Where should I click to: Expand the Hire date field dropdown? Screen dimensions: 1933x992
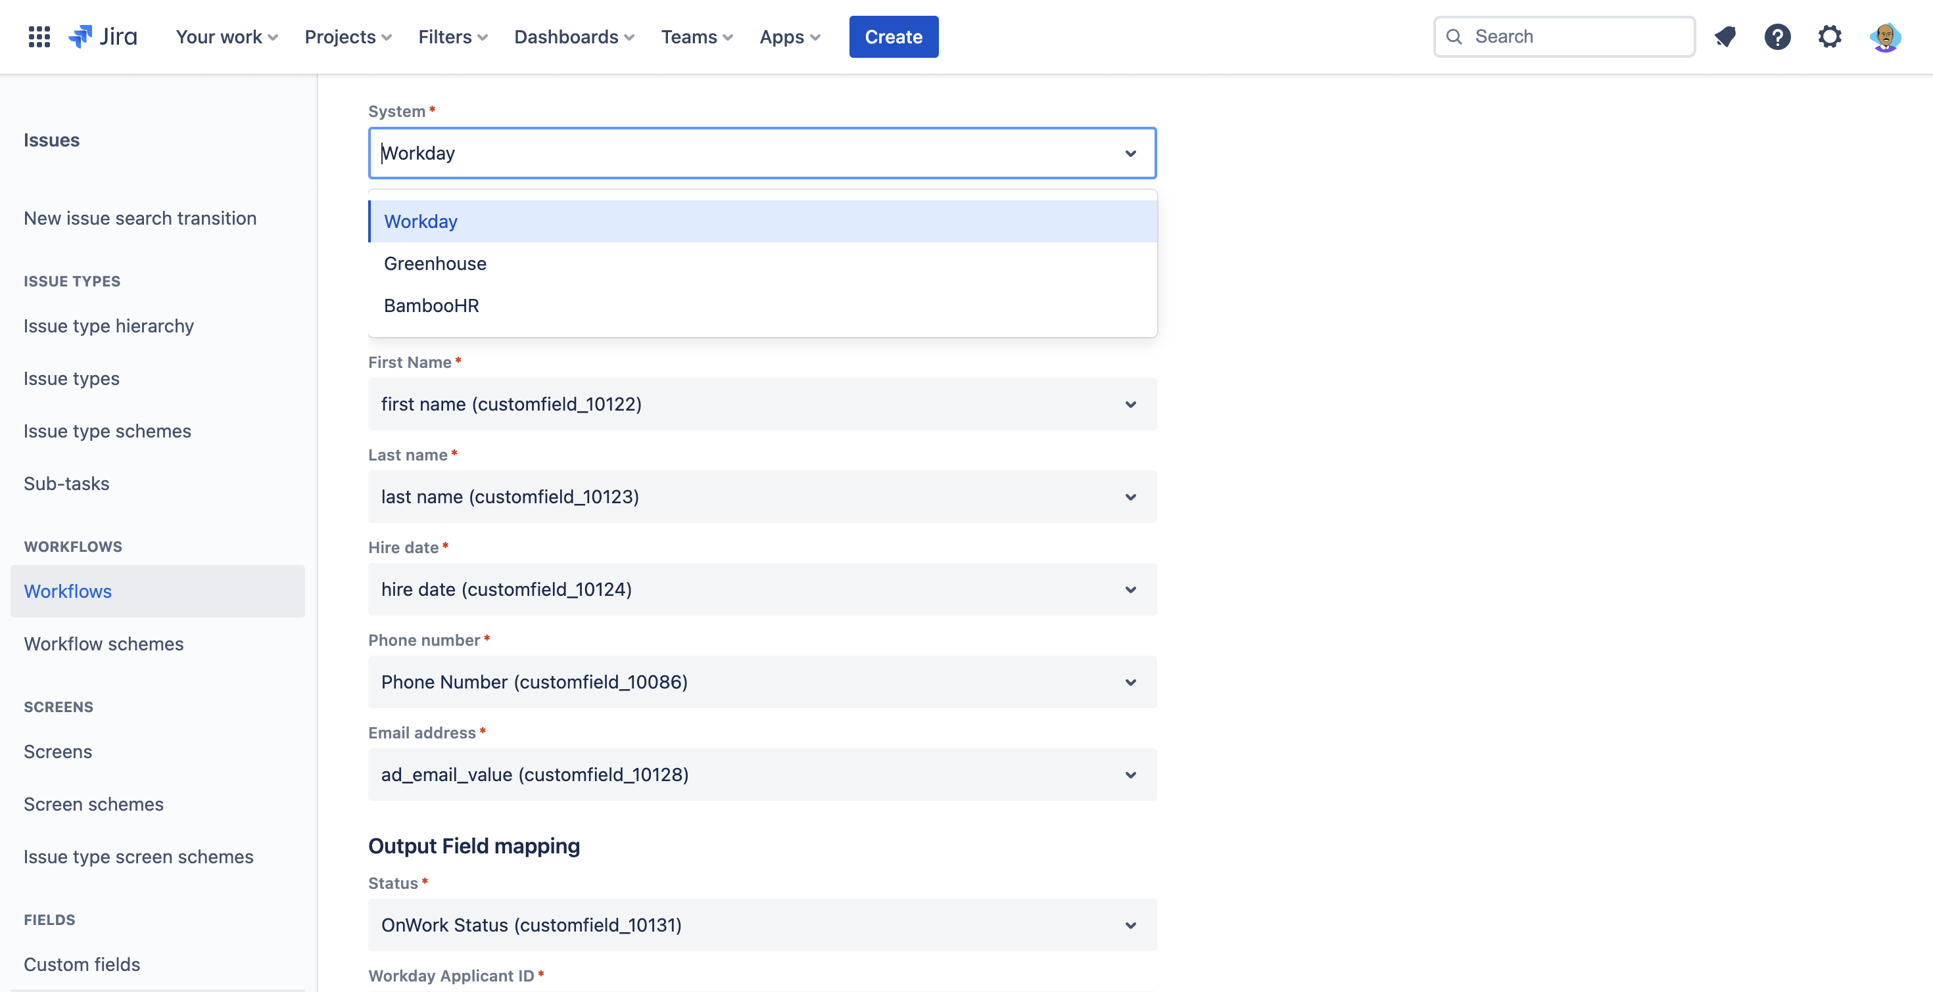pyautogui.click(x=761, y=589)
